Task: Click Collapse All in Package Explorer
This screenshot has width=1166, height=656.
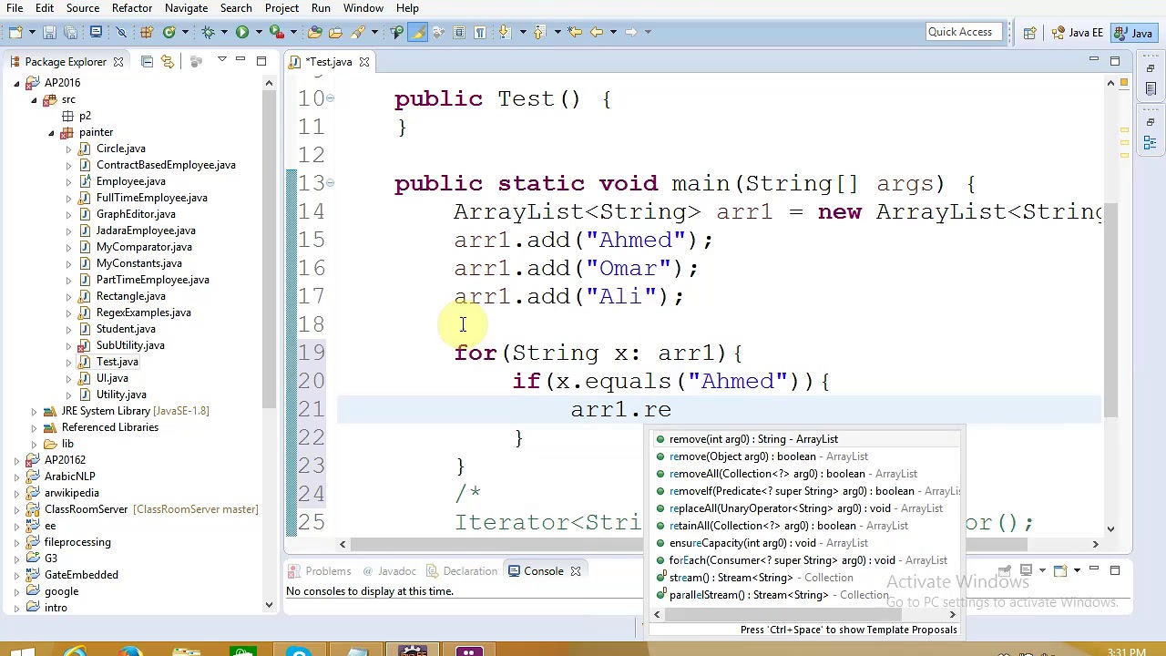Action: (x=147, y=61)
